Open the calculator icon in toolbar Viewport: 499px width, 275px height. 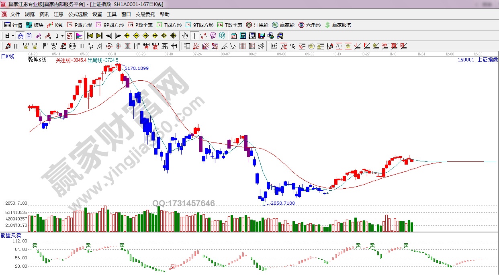(x=243, y=35)
